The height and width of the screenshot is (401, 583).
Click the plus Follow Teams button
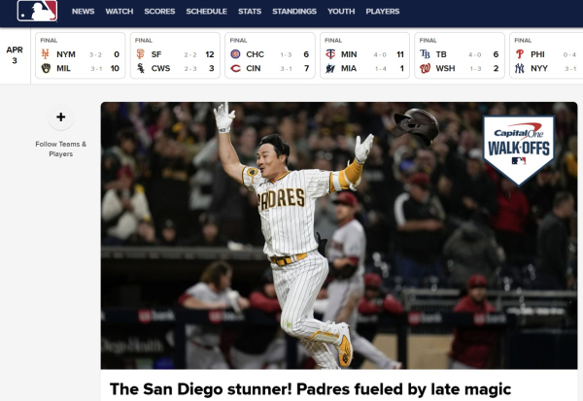(x=61, y=117)
